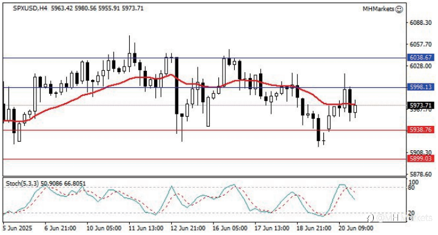Click the MHMarkets label in top right
The width and height of the screenshot is (438, 235).
coord(378,9)
